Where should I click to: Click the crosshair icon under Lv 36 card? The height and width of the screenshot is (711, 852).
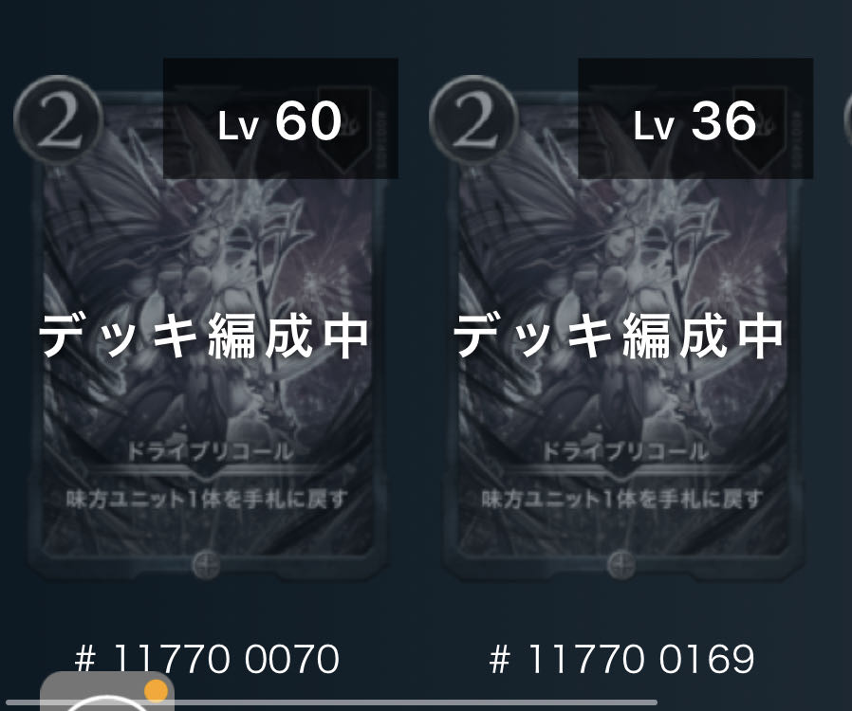click(621, 565)
